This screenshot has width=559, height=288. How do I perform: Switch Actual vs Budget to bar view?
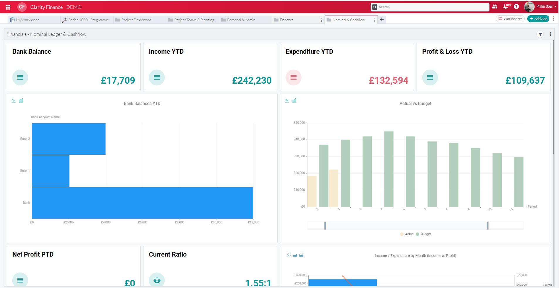(x=295, y=100)
